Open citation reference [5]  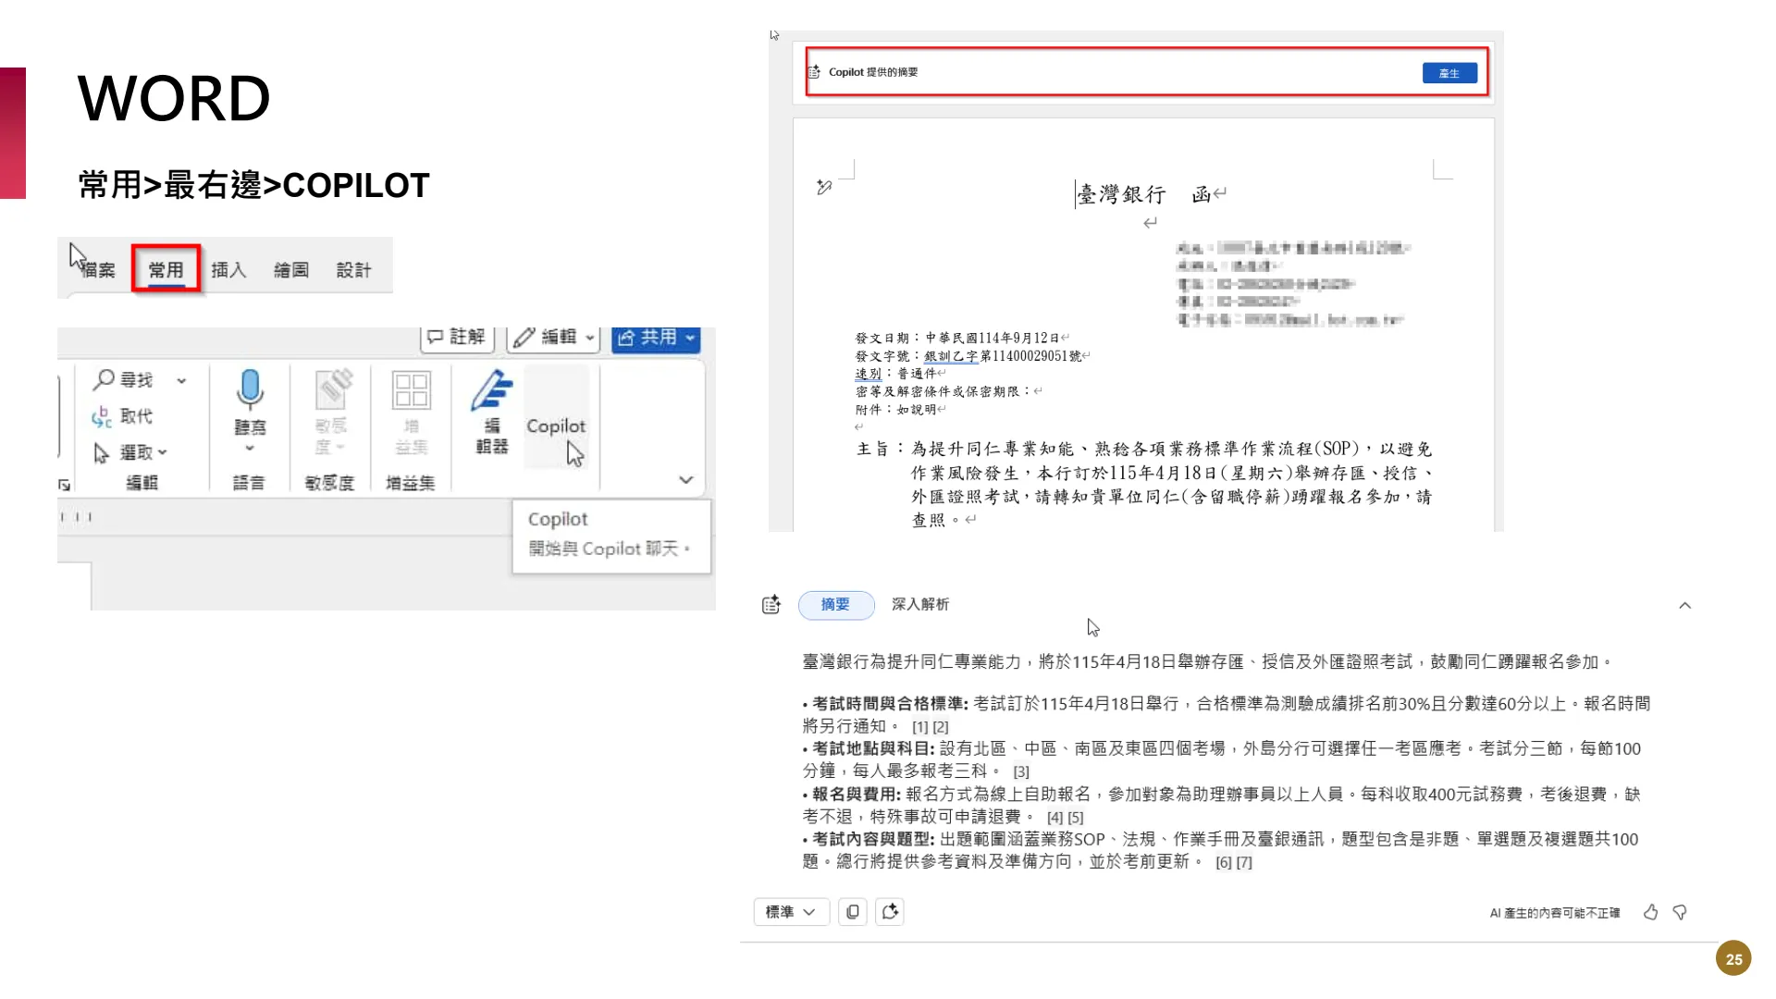[x=1076, y=818]
